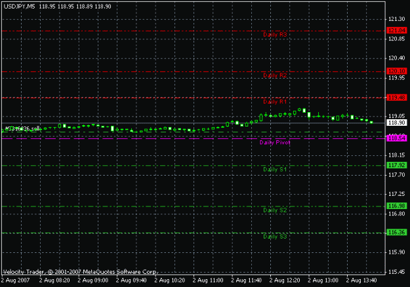Viewport: 410px width, 287px height.
Task: Click the 2 Aug 13:00 time label
Action: (323, 280)
